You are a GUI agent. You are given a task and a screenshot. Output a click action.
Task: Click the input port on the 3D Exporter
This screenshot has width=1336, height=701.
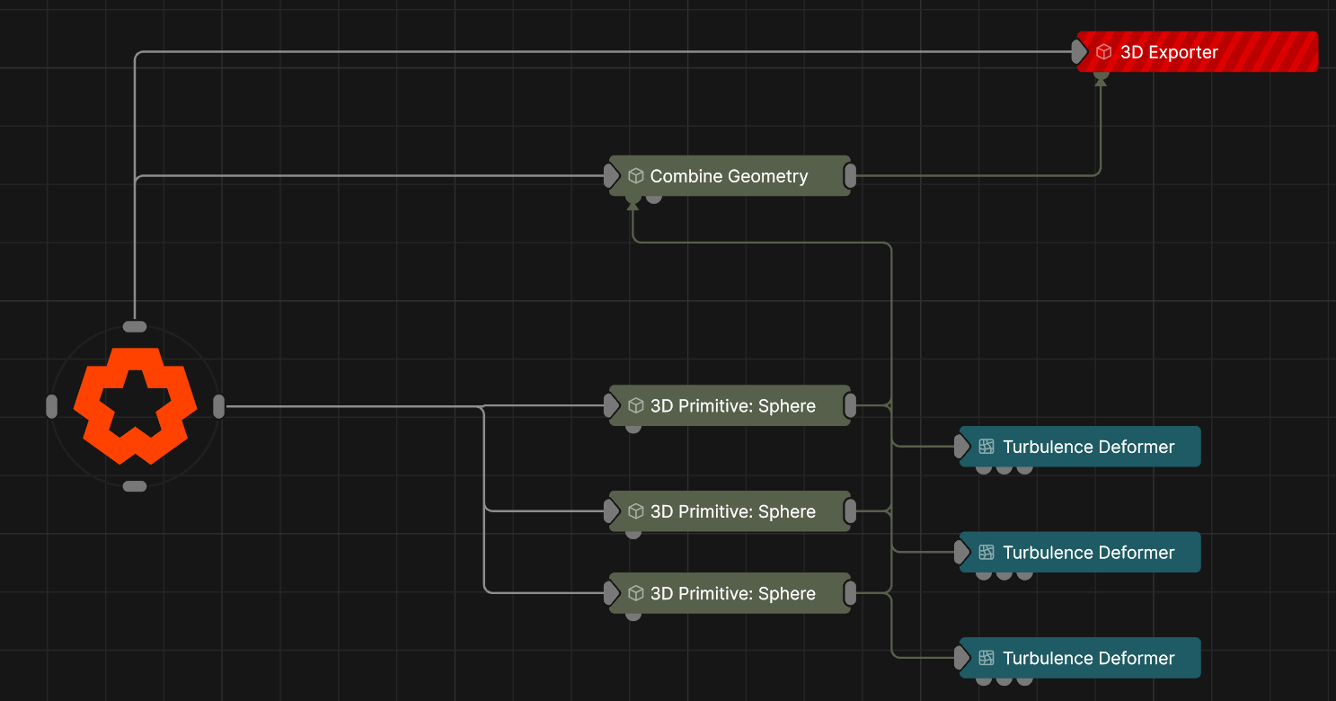(1081, 51)
